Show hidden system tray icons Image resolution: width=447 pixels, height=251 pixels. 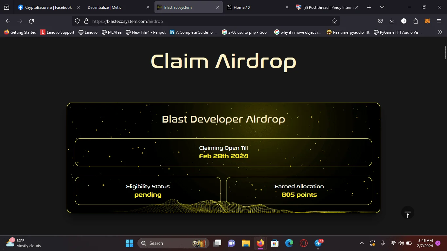(362, 243)
